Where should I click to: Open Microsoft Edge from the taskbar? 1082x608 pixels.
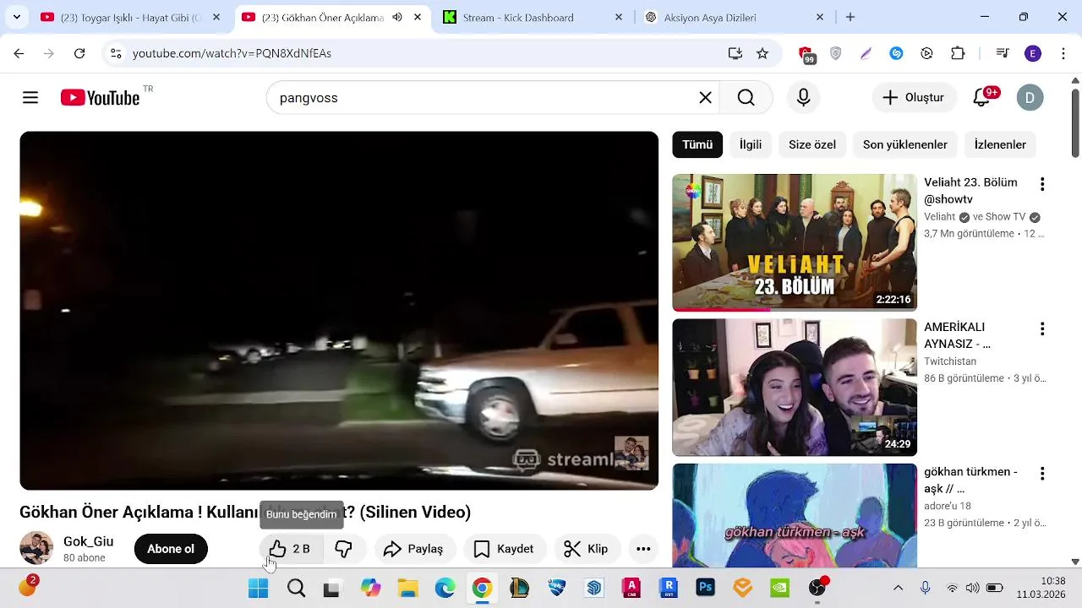[x=445, y=589]
